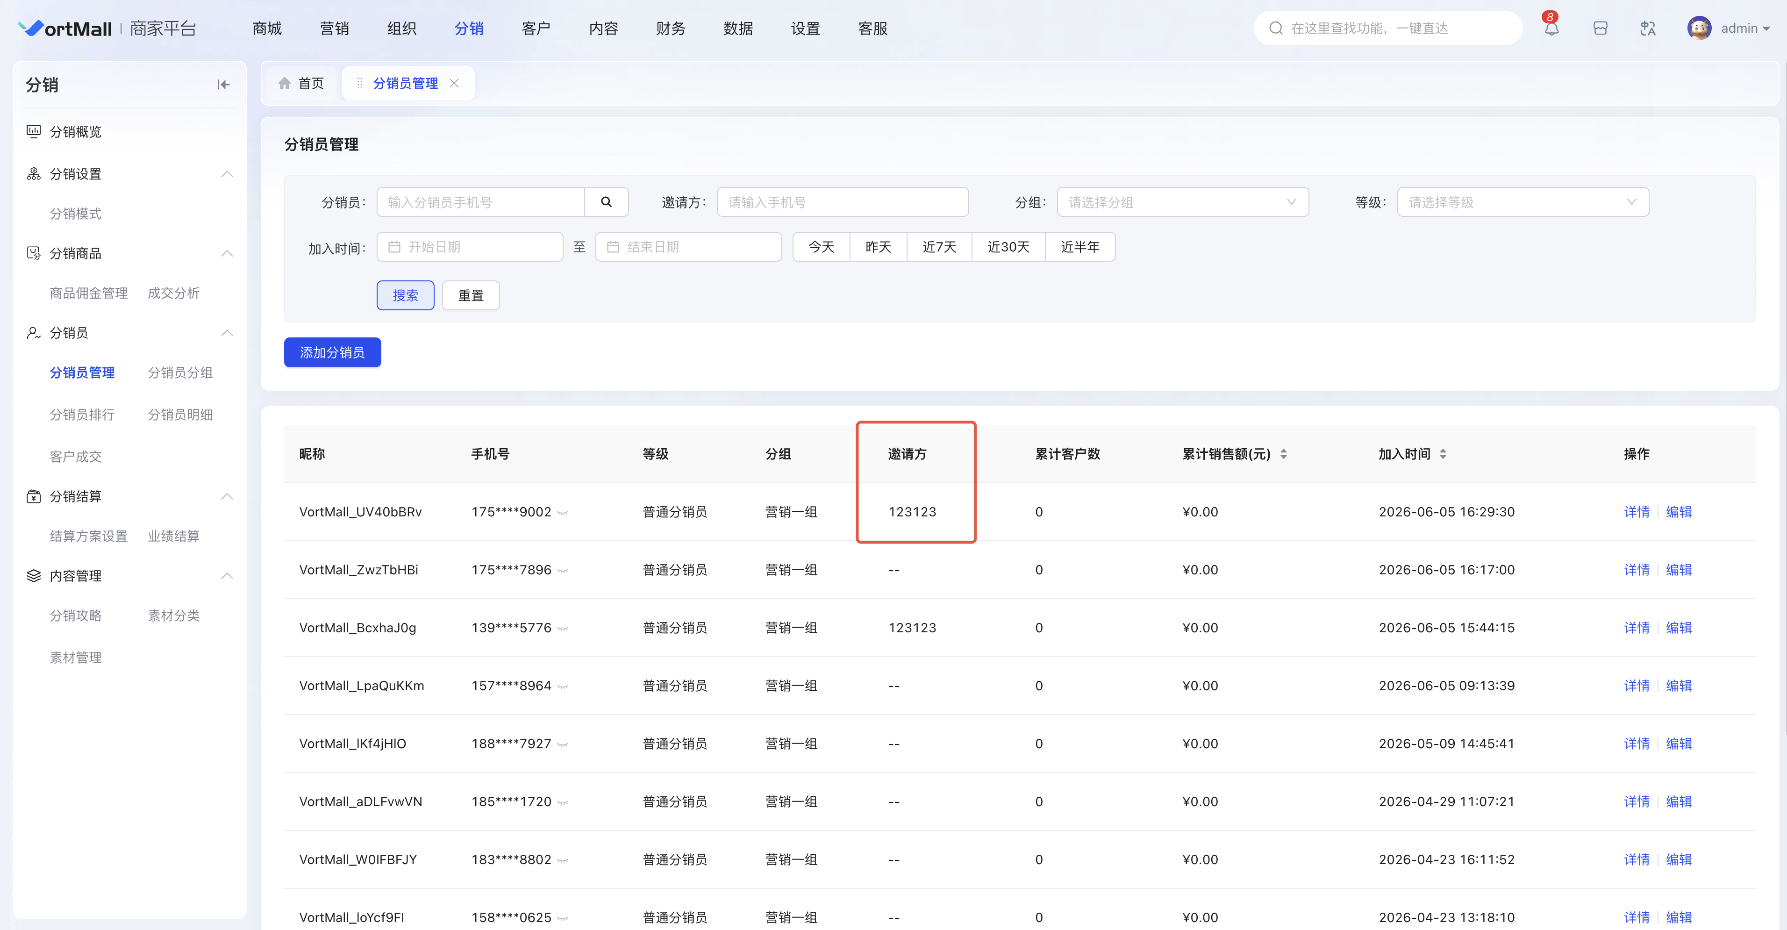Click the magnifier search button in 分销员 field

pos(606,202)
